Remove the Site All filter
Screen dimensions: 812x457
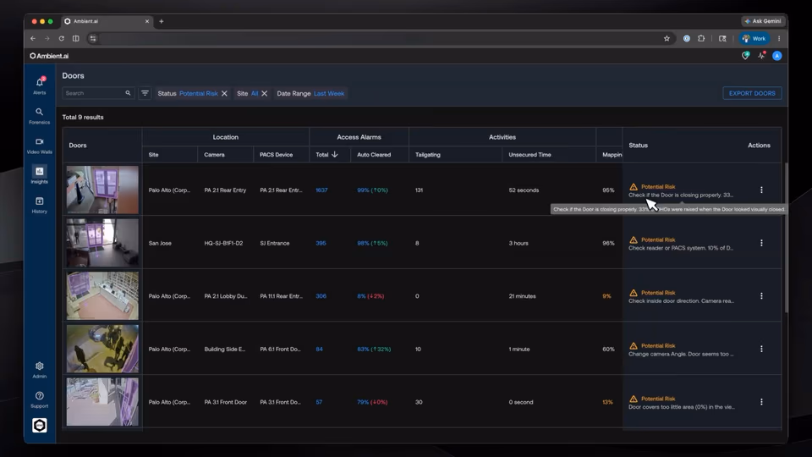[x=265, y=94]
